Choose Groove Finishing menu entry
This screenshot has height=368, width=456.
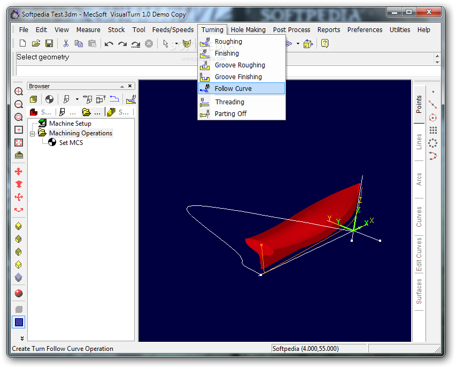click(x=242, y=77)
